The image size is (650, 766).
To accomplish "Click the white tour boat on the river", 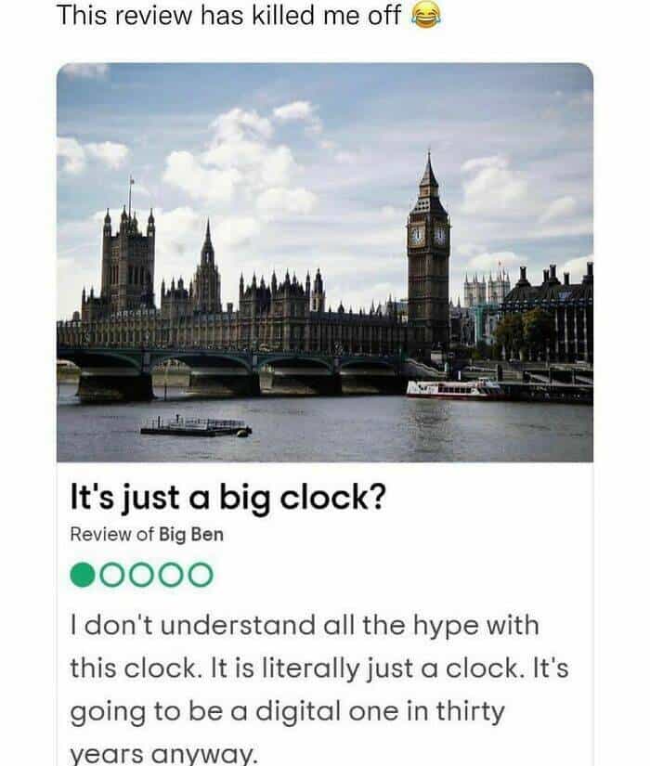I will (454, 389).
